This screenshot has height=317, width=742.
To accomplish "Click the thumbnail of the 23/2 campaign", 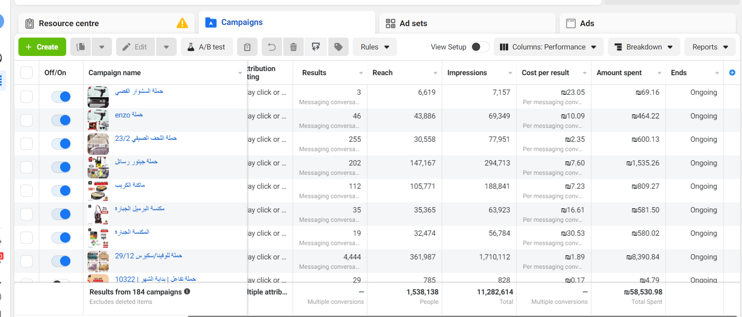I will (x=98, y=143).
